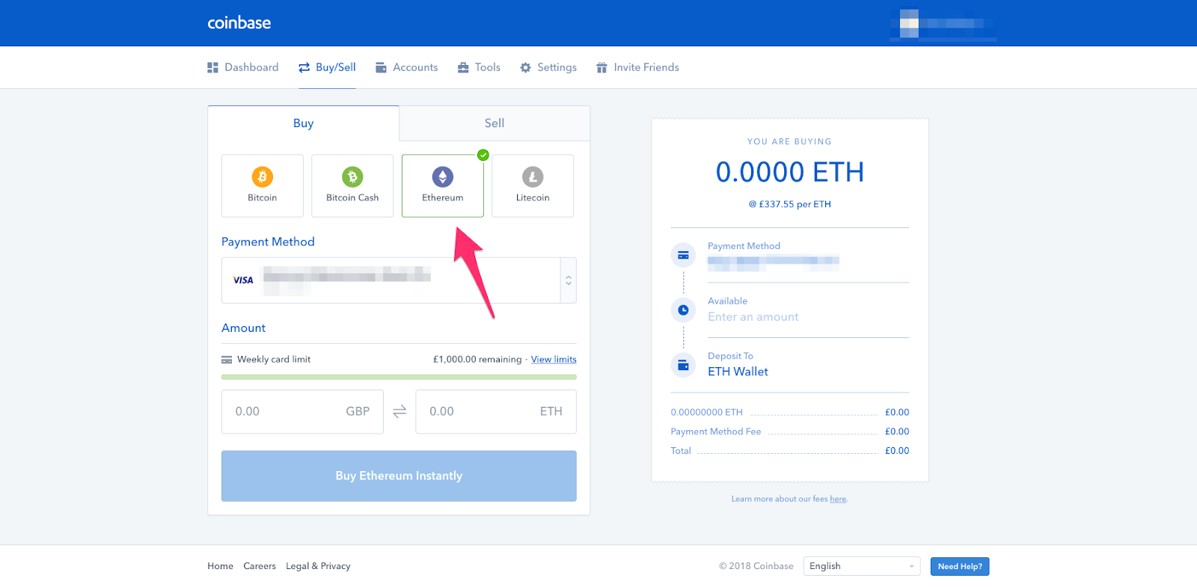Open the payment method dropdown

399,280
